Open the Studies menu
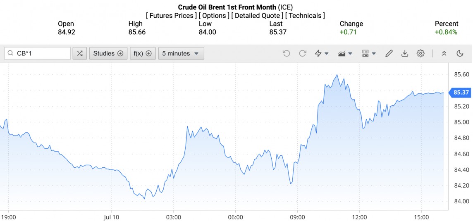This screenshot has height=221, width=473. 108,53
